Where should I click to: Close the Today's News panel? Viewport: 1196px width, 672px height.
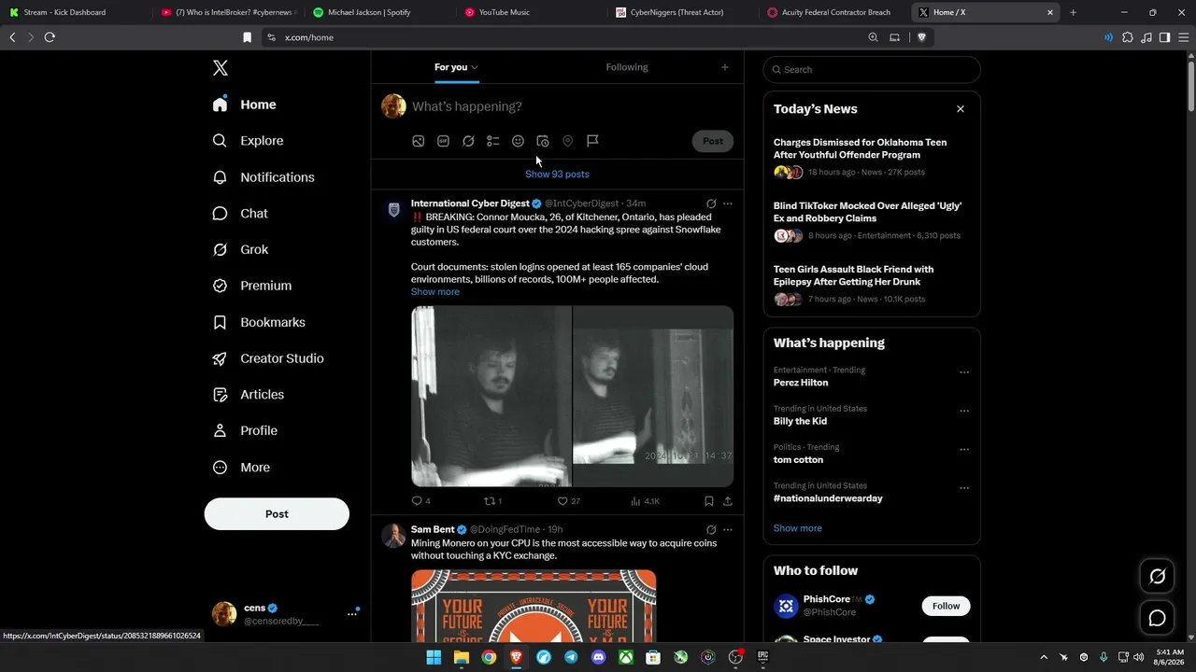click(x=961, y=109)
